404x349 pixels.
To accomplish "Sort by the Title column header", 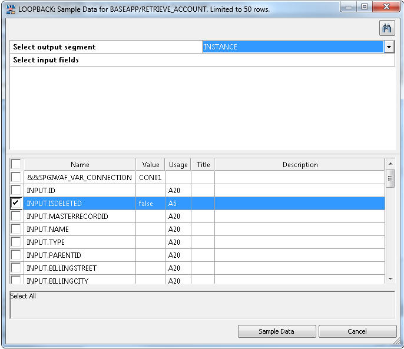I will click(203, 164).
